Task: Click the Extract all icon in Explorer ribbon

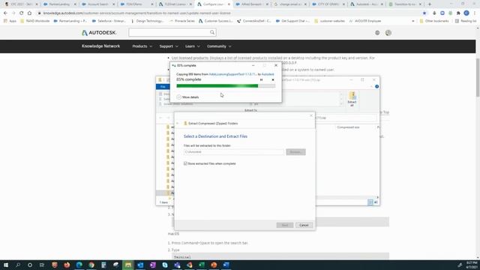Action: (x=352, y=99)
